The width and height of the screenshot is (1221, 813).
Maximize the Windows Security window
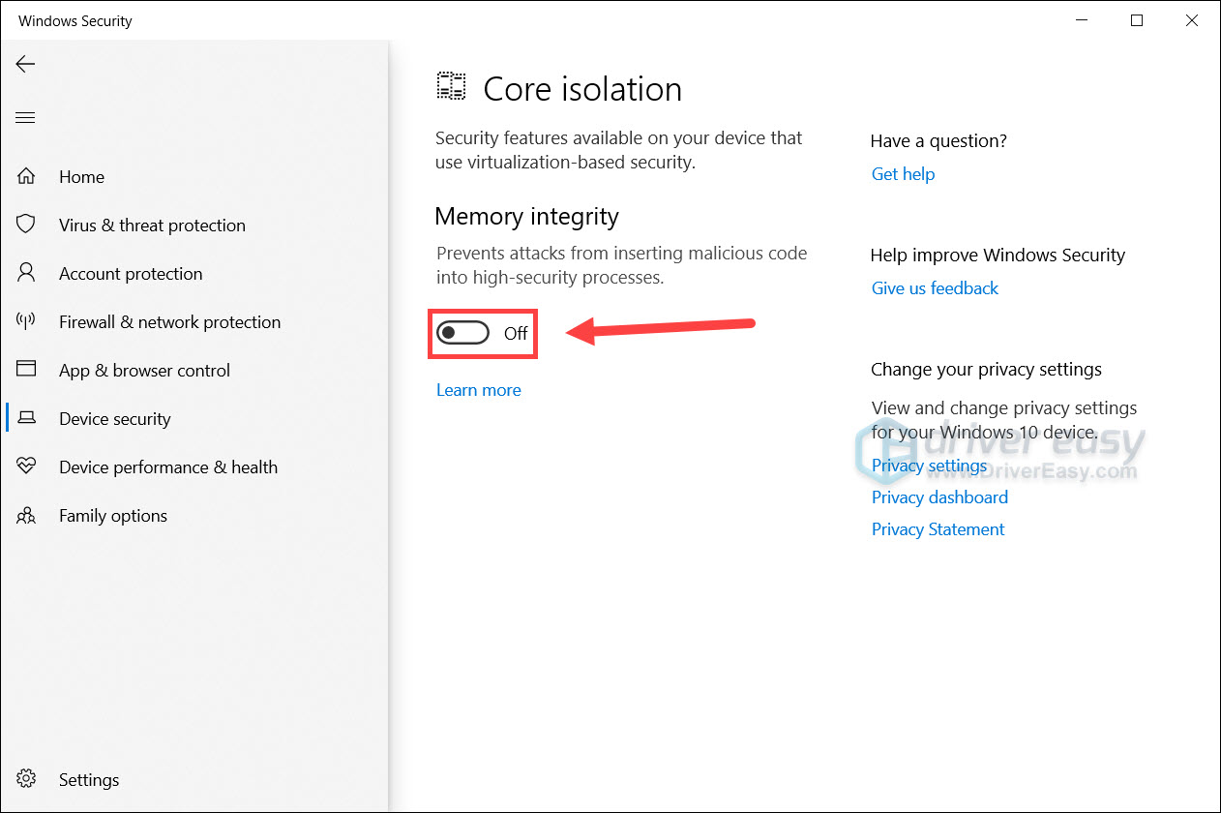[x=1137, y=20]
